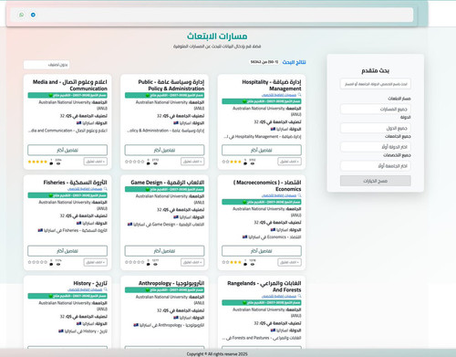This screenshot has width=456, height=357.
Task: Open the اختر الجامعة أولاً specialties dropdown
Action: tap(376, 166)
